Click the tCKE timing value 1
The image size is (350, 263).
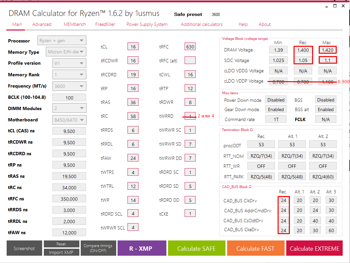click(190, 214)
